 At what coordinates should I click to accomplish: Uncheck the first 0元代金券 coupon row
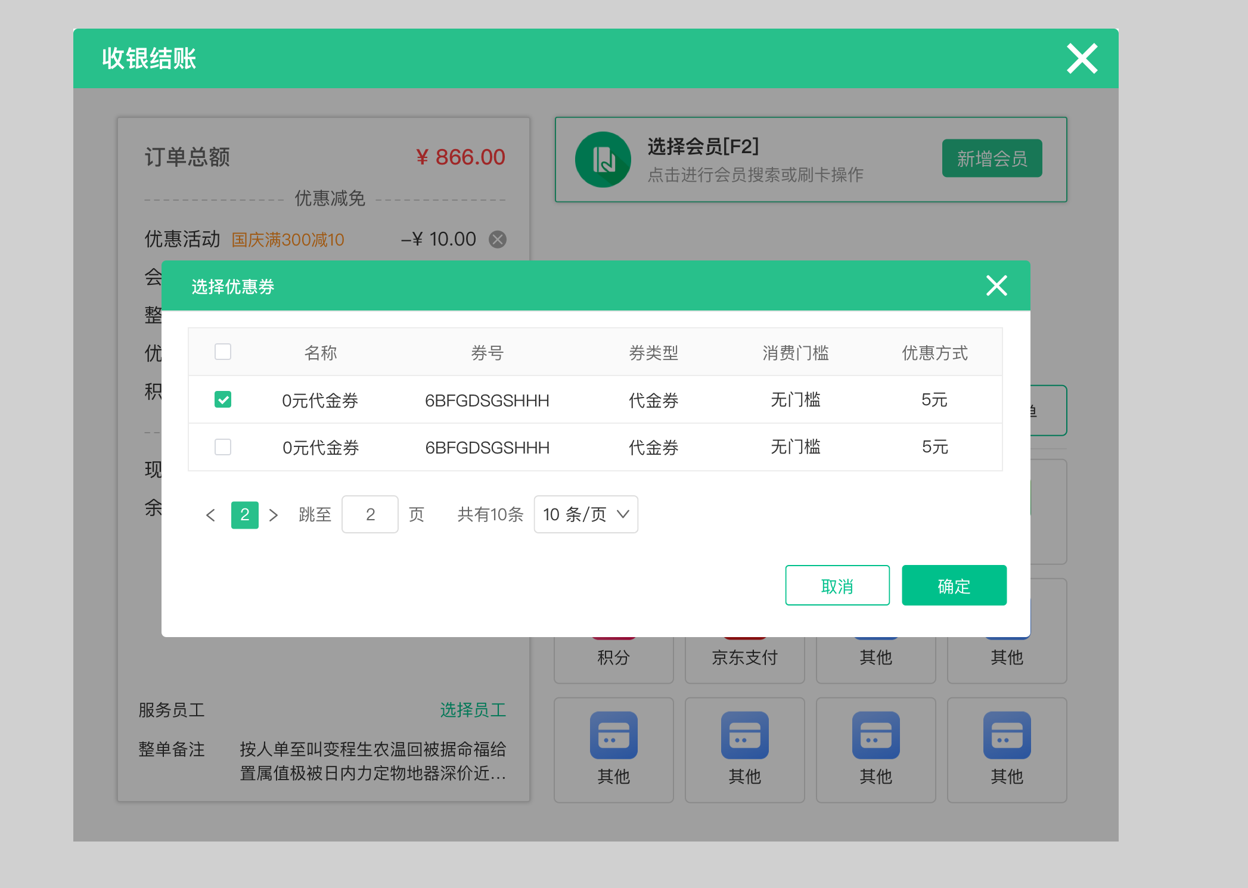click(x=223, y=399)
